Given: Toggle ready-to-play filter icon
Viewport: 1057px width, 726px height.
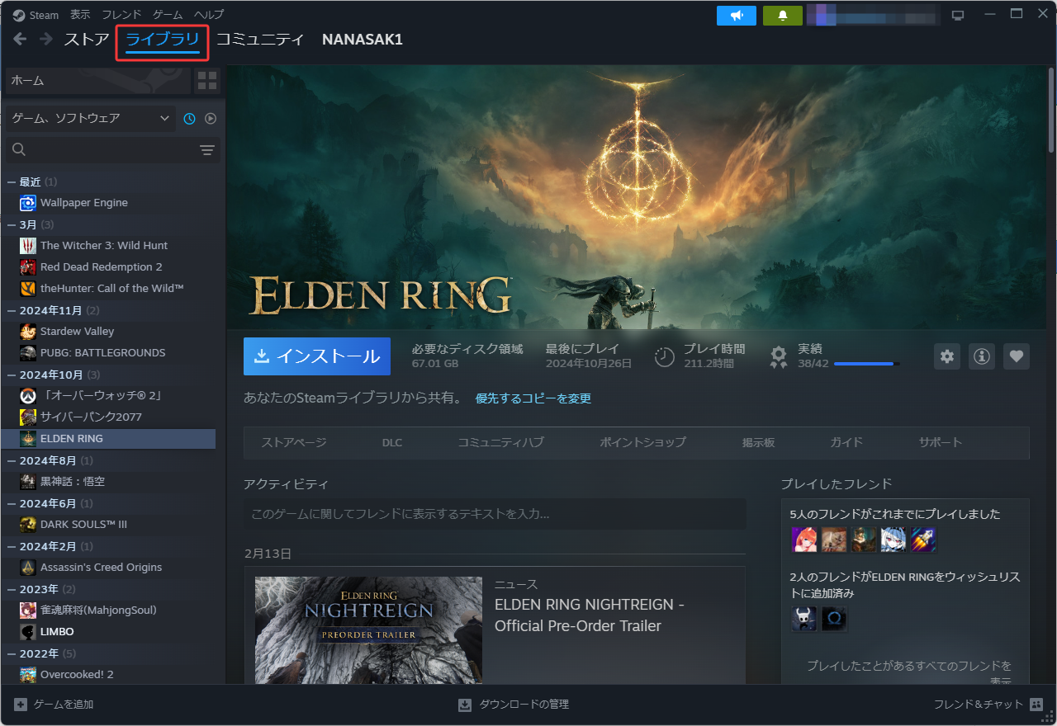Looking at the screenshot, I should [x=211, y=119].
